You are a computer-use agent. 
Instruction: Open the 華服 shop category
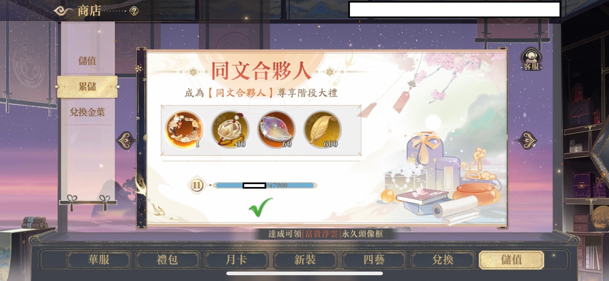[x=99, y=260]
